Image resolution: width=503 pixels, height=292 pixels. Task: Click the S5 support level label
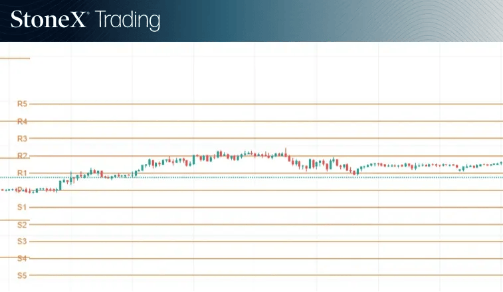(x=22, y=275)
